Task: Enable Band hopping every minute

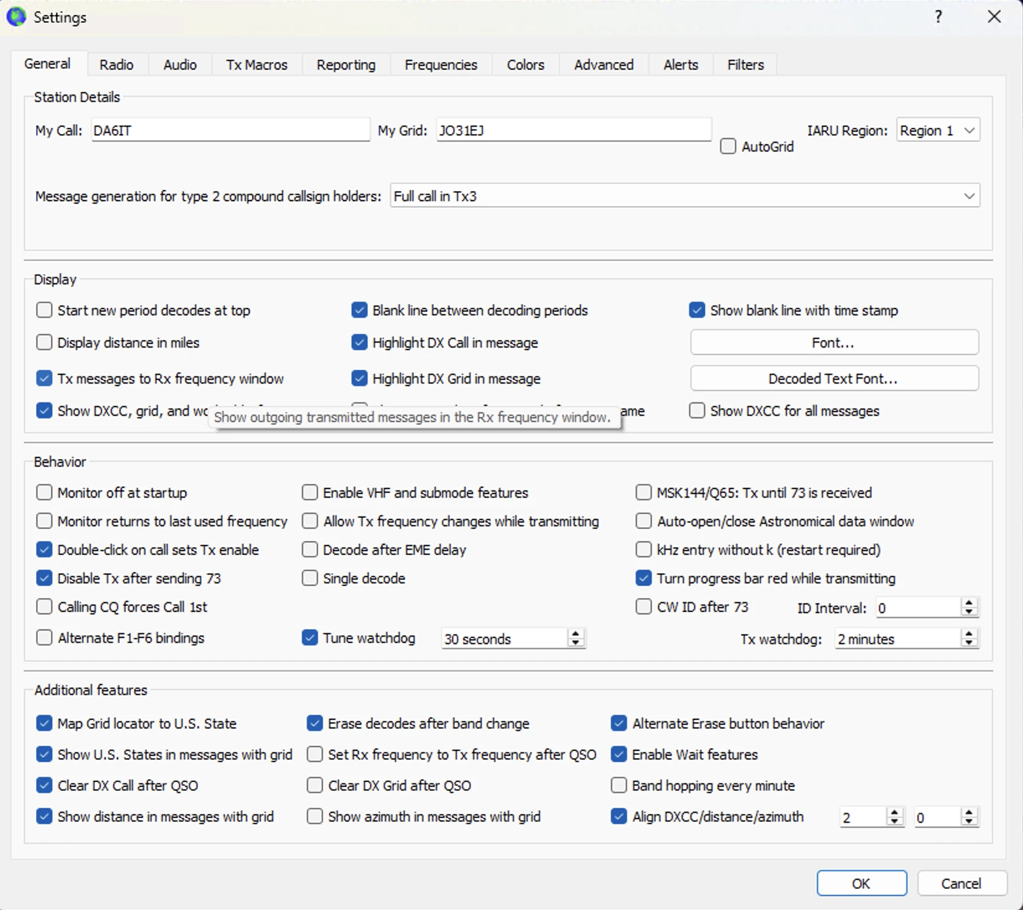Action: click(x=619, y=785)
